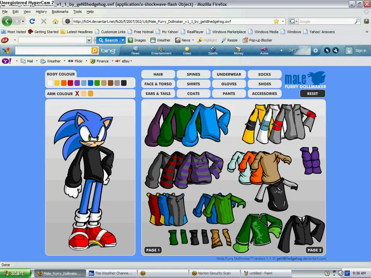Choose the lighter tan arm colour swatch
Screen dimensions: 371x278
84,93
